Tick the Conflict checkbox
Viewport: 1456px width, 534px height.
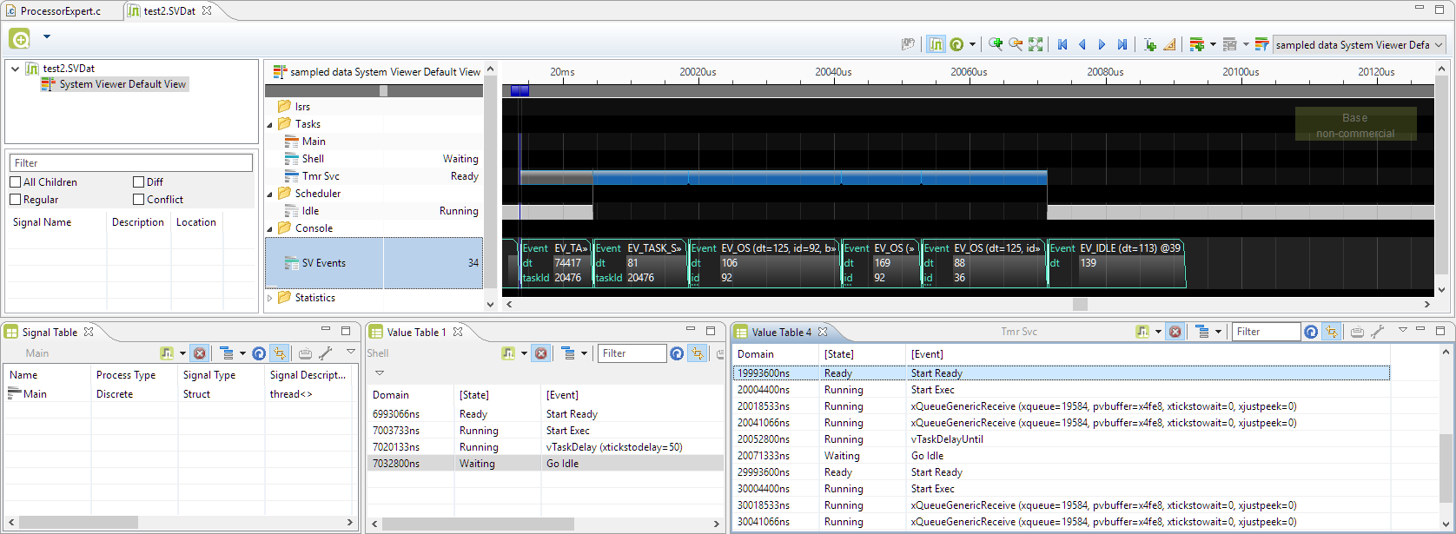(139, 200)
